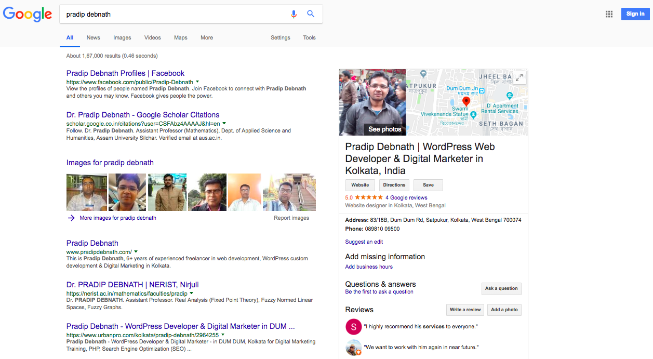Click 'More images for pradip debnath'
Image resolution: width=653 pixels, height=359 pixels.
[118, 218]
